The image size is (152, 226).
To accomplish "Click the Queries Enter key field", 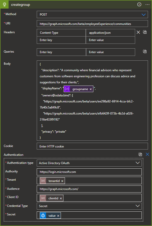I will 61,52.
